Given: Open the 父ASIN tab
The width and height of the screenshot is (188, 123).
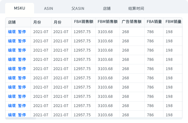Looking at the screenshot, I should [x=78, y=8].
